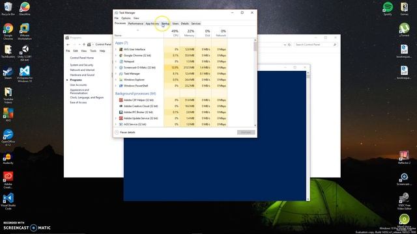Expand the Adobe Update Service row

[116, 118]
